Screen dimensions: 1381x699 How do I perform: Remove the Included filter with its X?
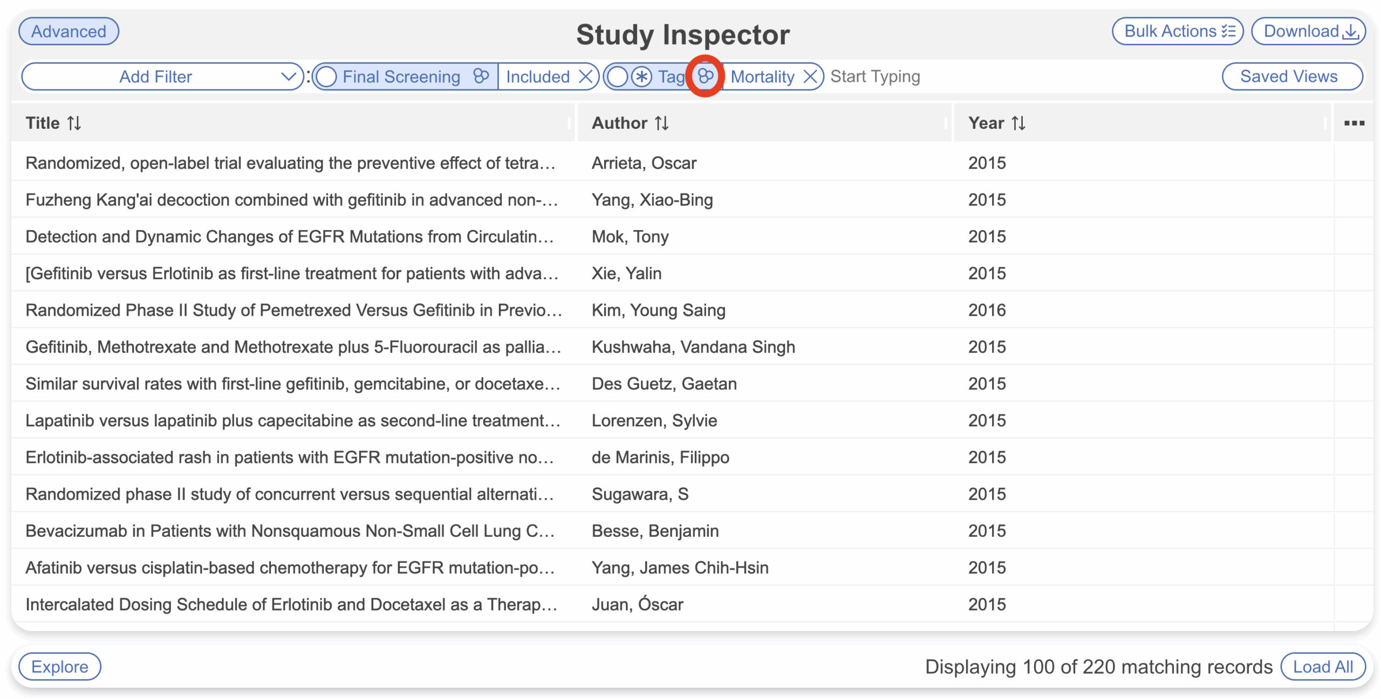pos(586,77)
